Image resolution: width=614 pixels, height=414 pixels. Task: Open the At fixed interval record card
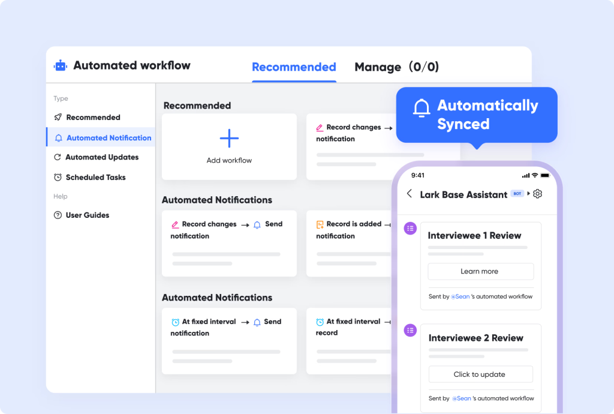point(348,341)
